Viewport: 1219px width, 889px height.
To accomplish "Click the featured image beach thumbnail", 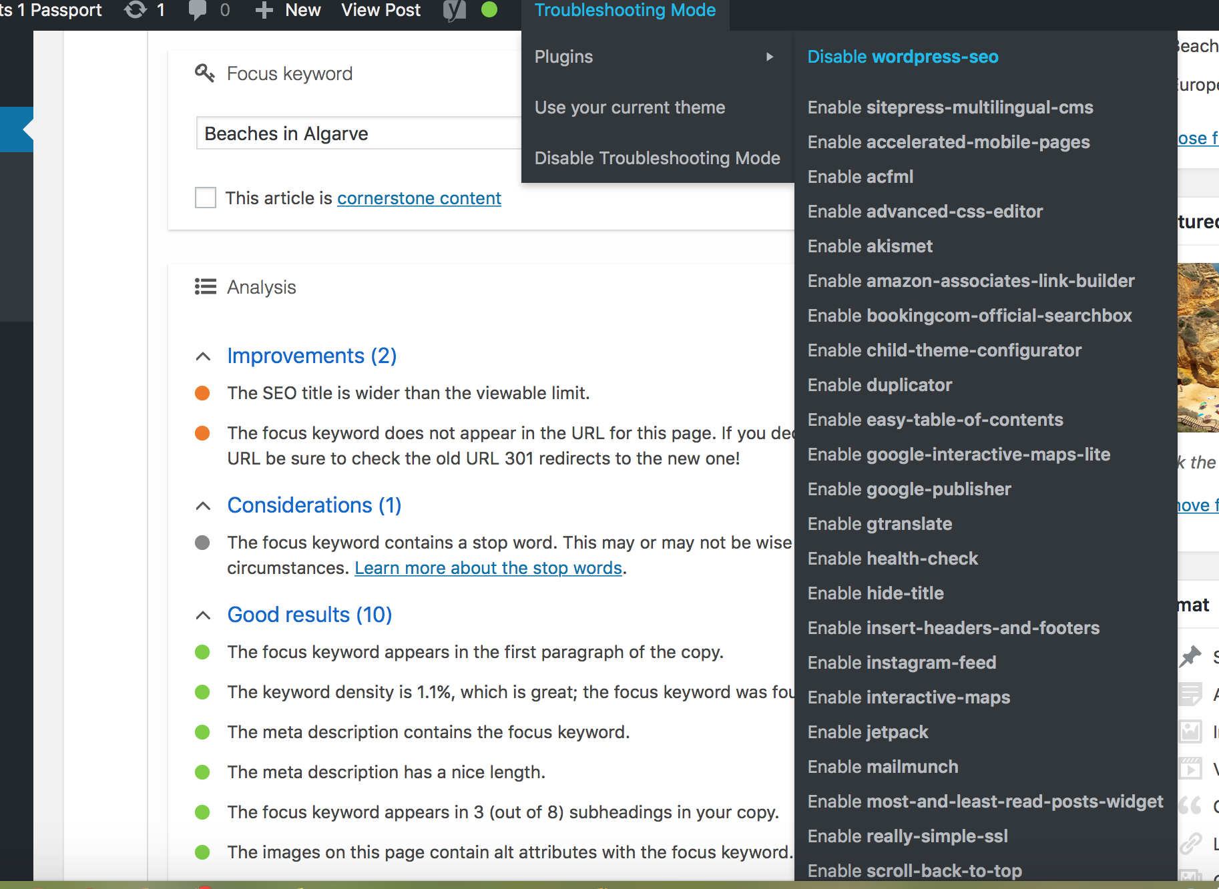I will click(x=1198, y=347).
